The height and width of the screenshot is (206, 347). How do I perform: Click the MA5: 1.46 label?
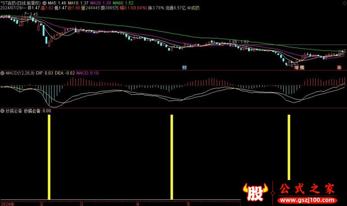(57, 3)
